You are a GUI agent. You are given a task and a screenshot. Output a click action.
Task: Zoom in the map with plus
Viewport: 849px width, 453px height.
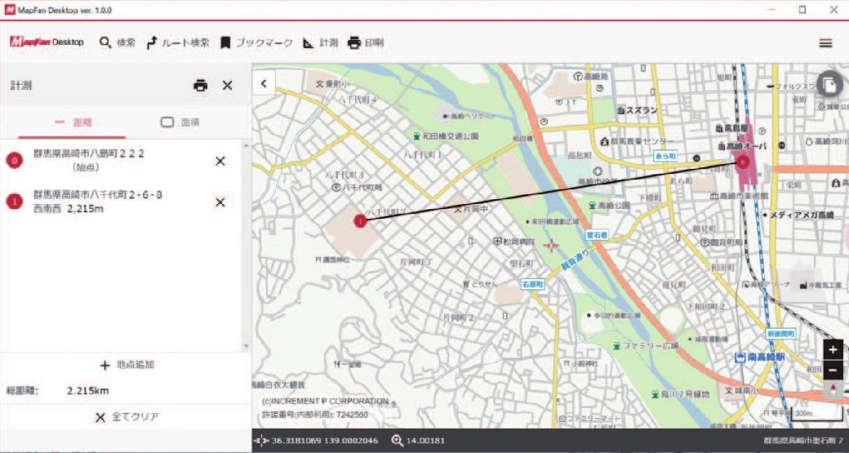832,349
